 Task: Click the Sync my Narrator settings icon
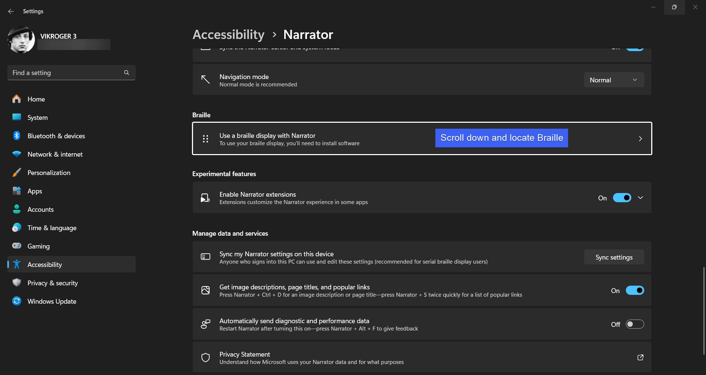206,257
